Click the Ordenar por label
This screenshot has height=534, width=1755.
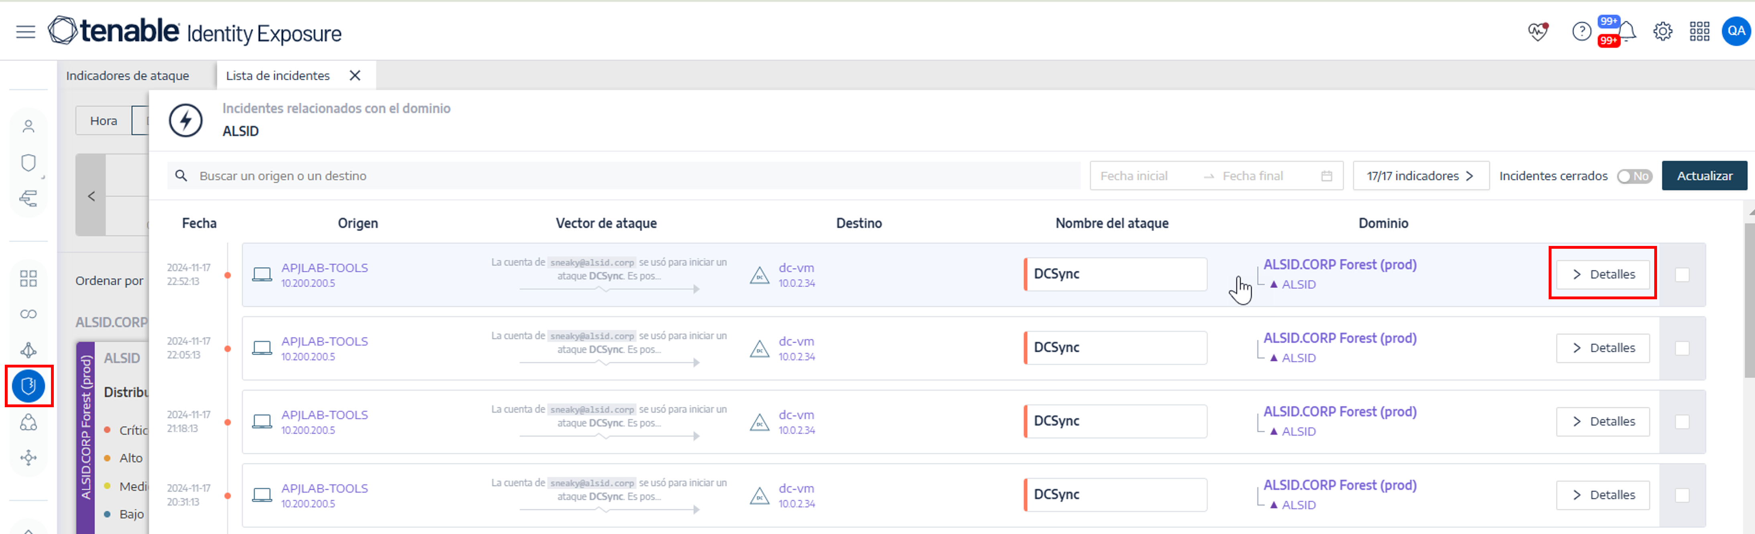point(109,280)
